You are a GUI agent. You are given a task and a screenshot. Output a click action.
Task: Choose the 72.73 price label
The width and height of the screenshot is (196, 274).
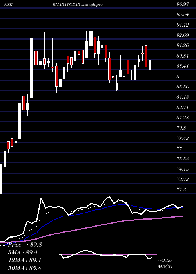[x=183, y=180]
